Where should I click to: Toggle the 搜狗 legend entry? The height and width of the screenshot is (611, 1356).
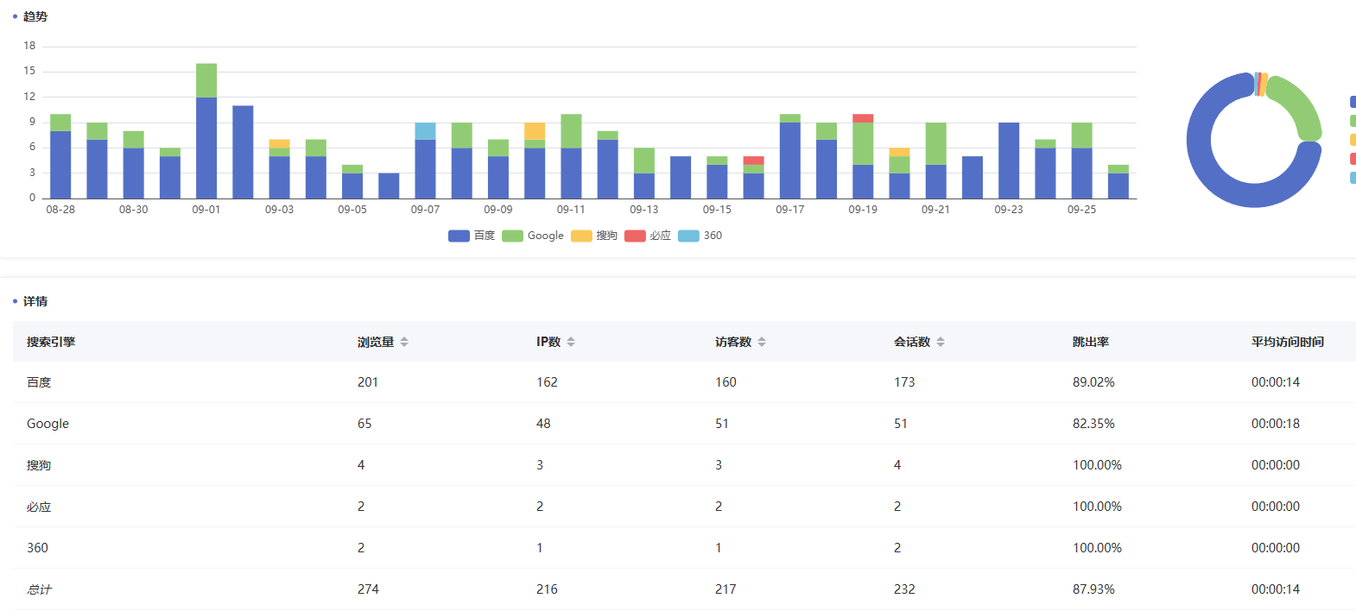594,236
